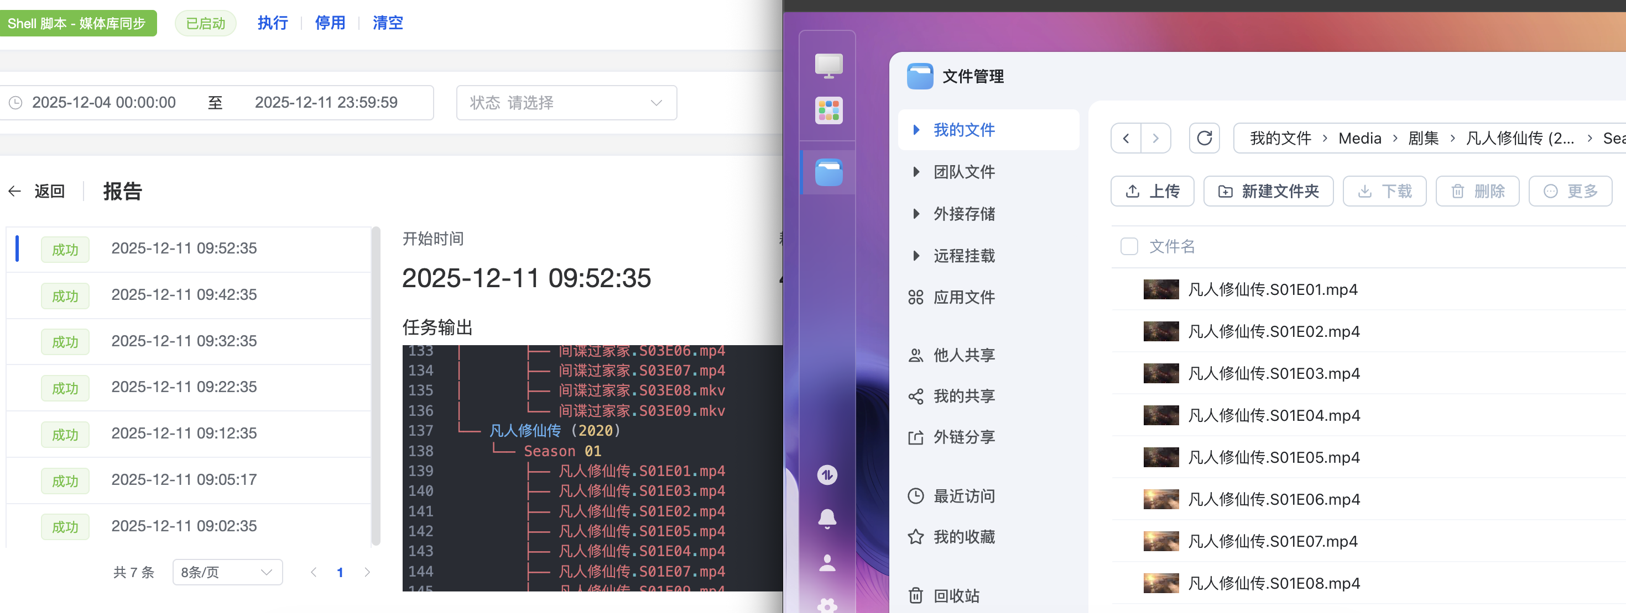The image size is (1626, 613).
Task: Open the 8条/页 page size dropdown
Action: 227,572
